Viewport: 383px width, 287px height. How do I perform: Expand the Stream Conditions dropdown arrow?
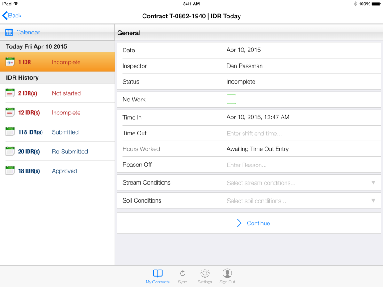point(373,182)
